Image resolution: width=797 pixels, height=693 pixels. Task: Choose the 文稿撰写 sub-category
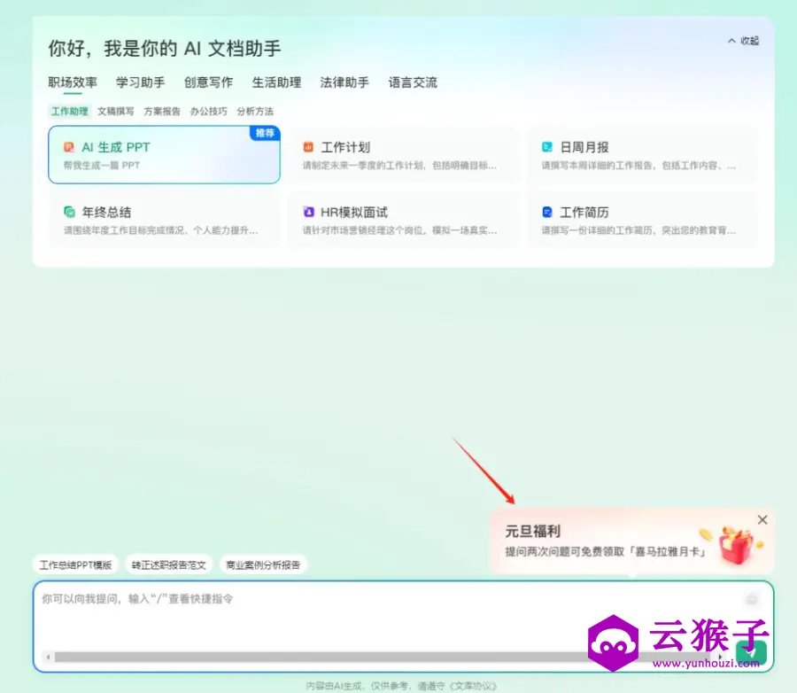coord(116,112)
